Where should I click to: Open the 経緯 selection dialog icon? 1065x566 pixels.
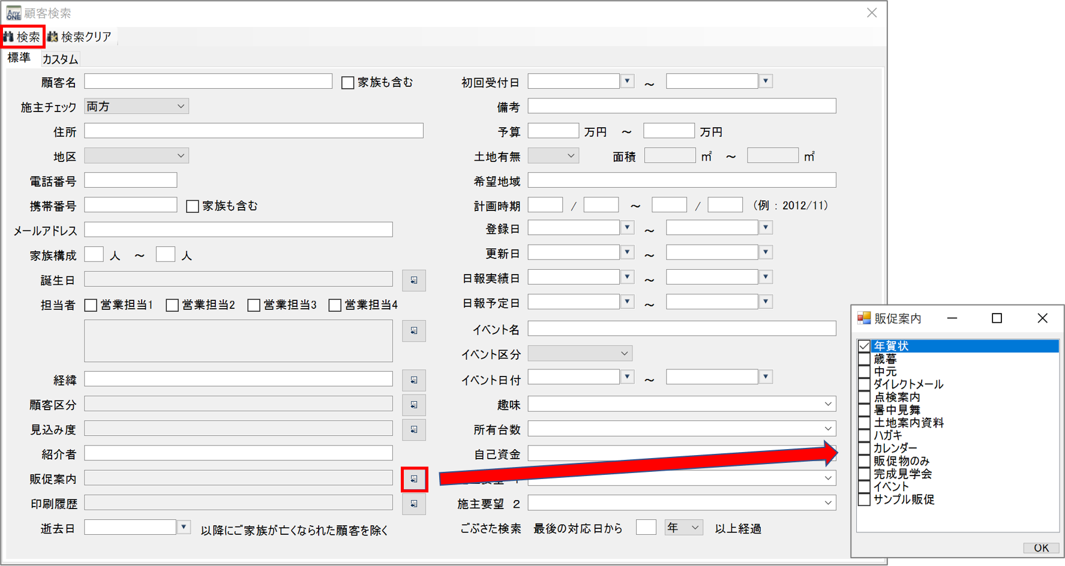413,380
